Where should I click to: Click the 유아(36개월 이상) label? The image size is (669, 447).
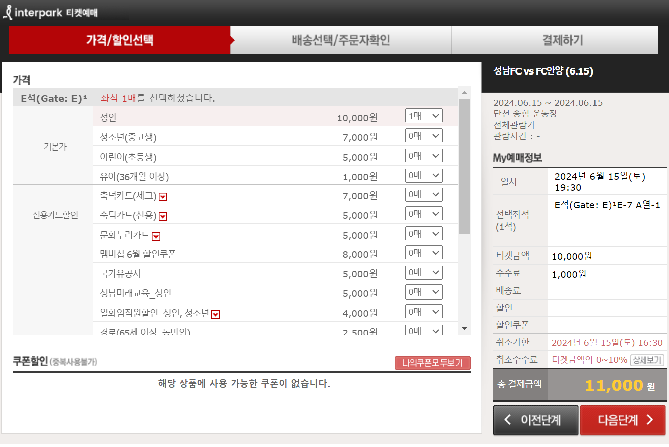coord(134,177)
